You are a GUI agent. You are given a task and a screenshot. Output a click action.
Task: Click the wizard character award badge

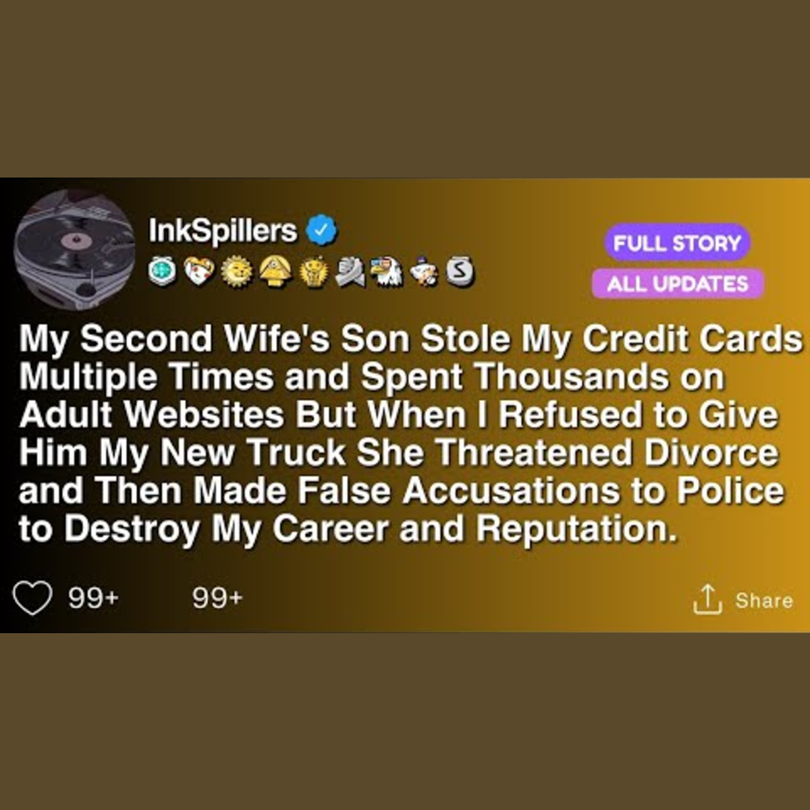pos(424,271)
